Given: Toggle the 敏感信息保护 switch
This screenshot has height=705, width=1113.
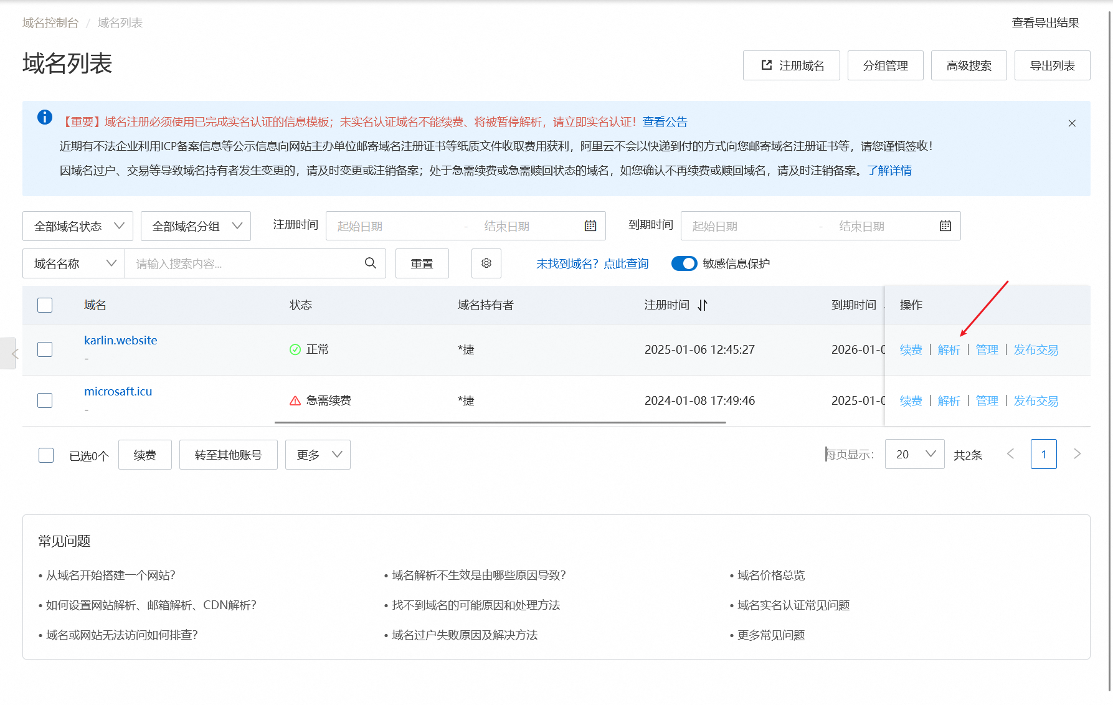Looking at the screenshot, I should tap(684, 263).
